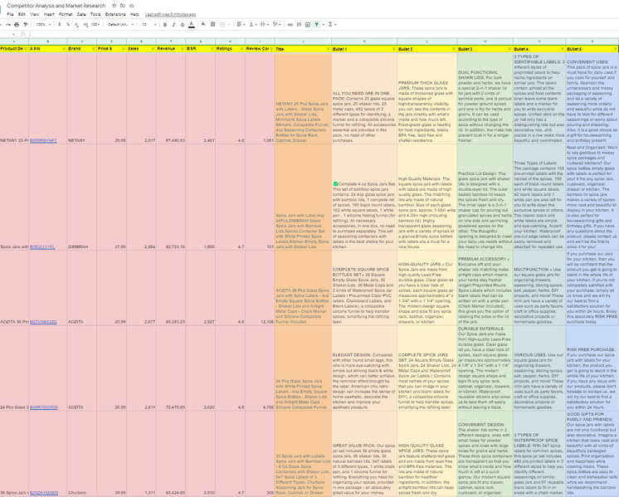Open the number format 123 dropdown

pyautogui.click(x=95, y=24)
